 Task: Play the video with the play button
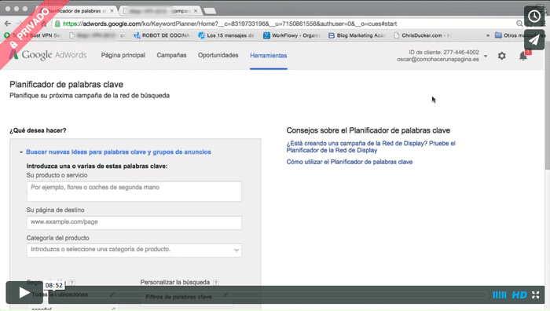point(24,292)
